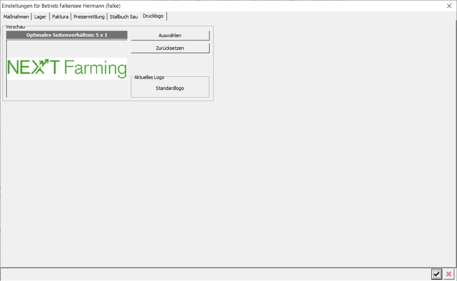The height and width of the screenshot is (281, 457).
Task: Click the window title bar text
Action: click(x=61, y=6)
